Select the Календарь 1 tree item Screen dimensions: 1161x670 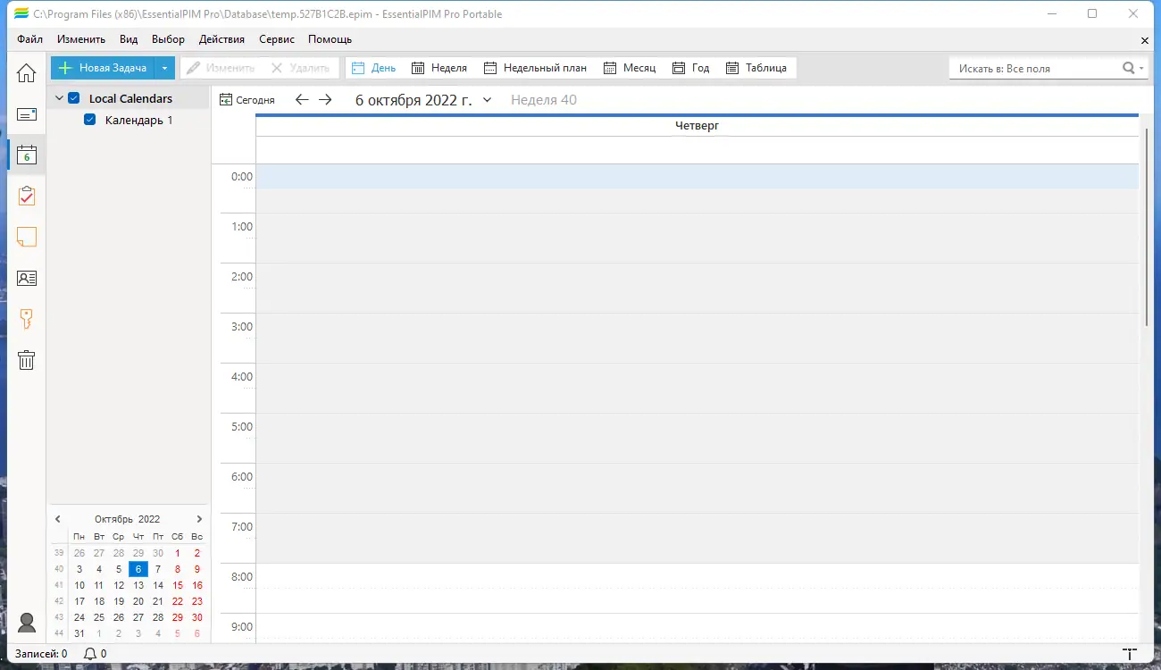[138, 120]
